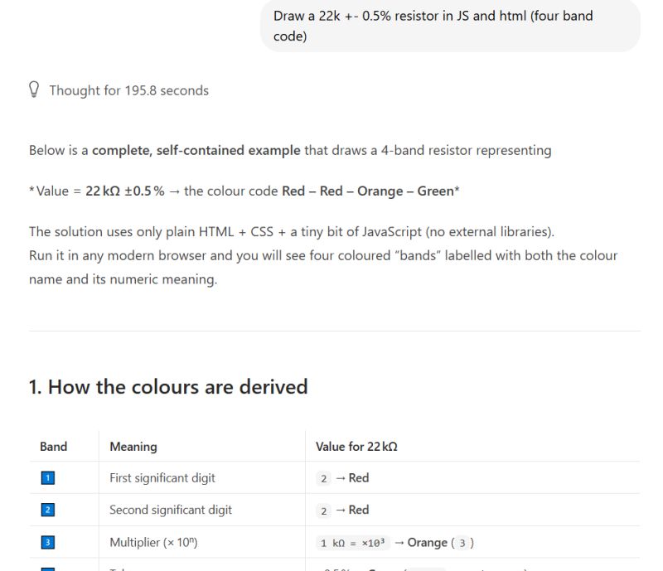The height and width of the screenshot is (571, 663).
Task: Click the blue number 3 band icon
Action: tap(48, 543)
